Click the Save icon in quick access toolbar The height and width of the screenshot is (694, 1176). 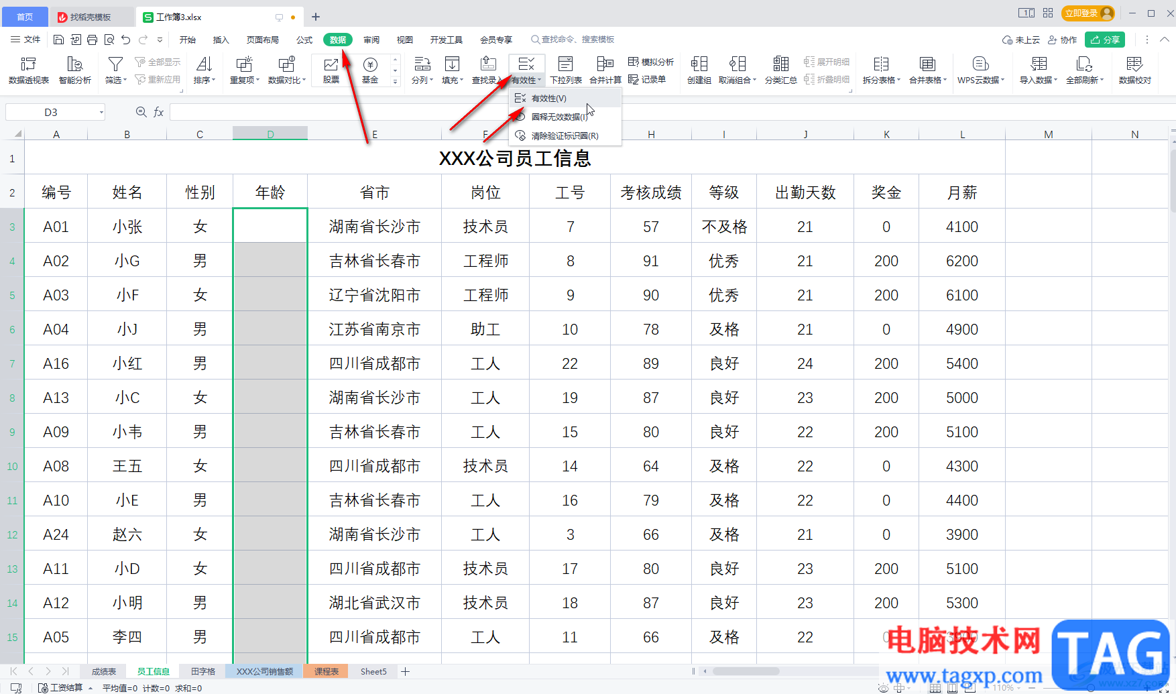pos(58,40)
